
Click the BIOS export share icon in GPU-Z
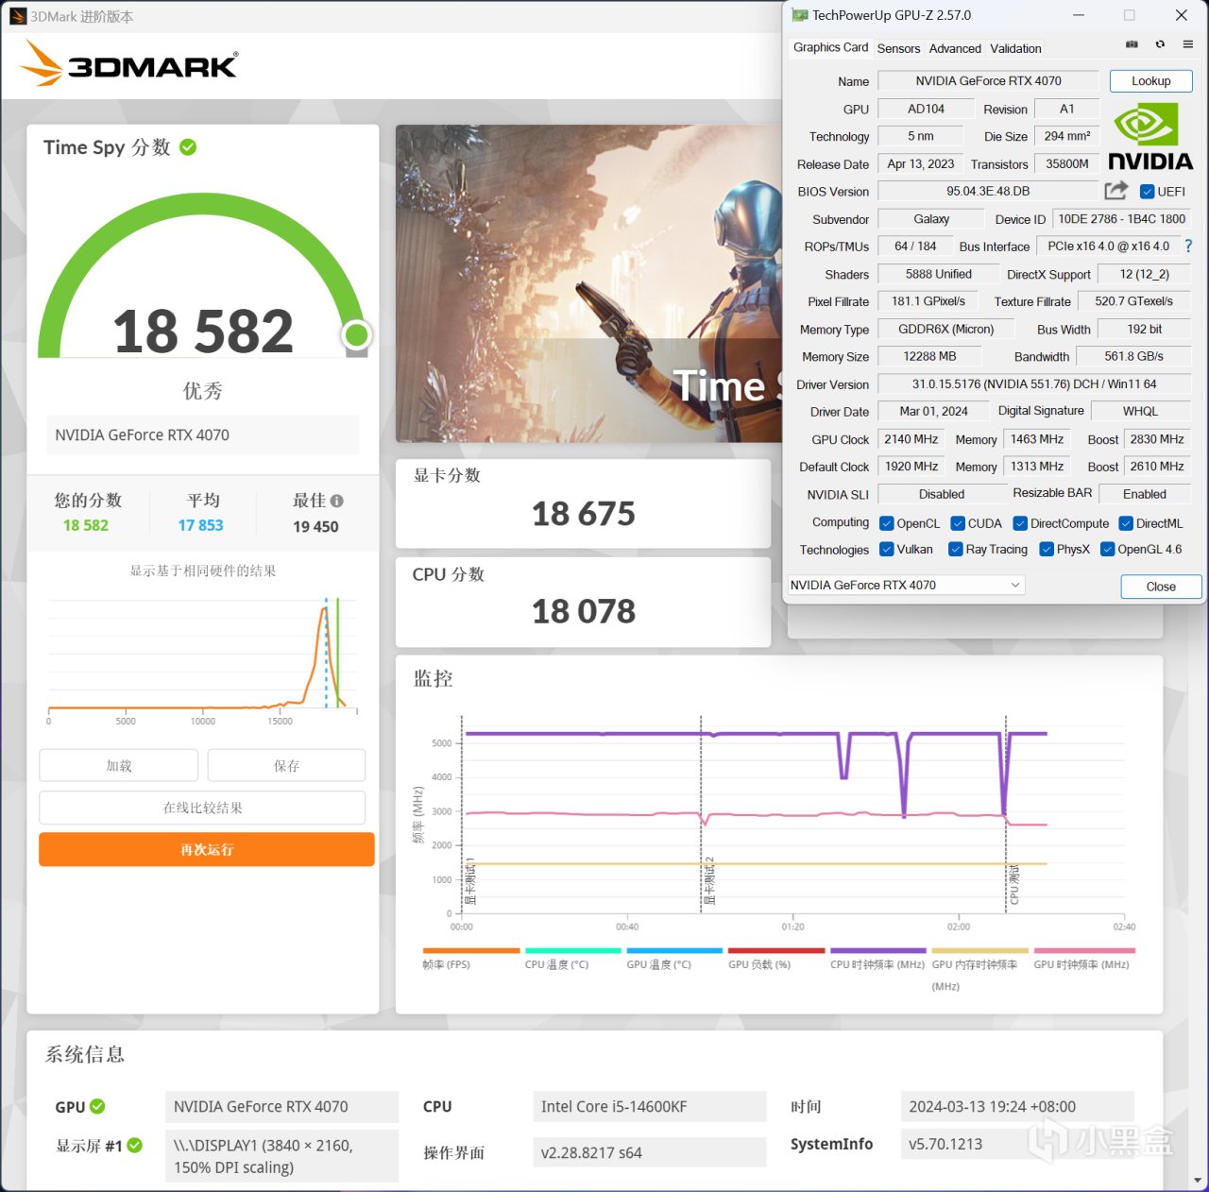tap(1116, 191)
